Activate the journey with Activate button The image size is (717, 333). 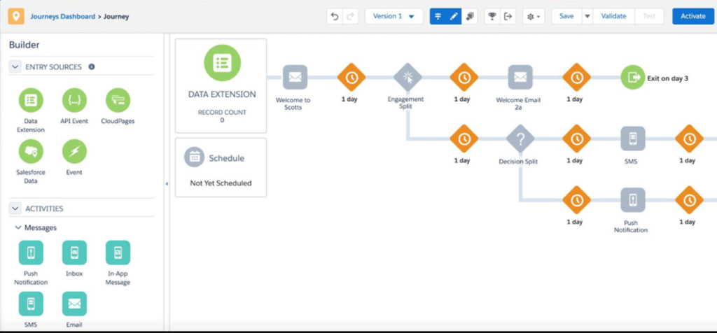(x=692, y=16)
